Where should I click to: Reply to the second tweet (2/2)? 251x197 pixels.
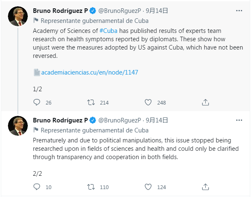pos(37,187)
